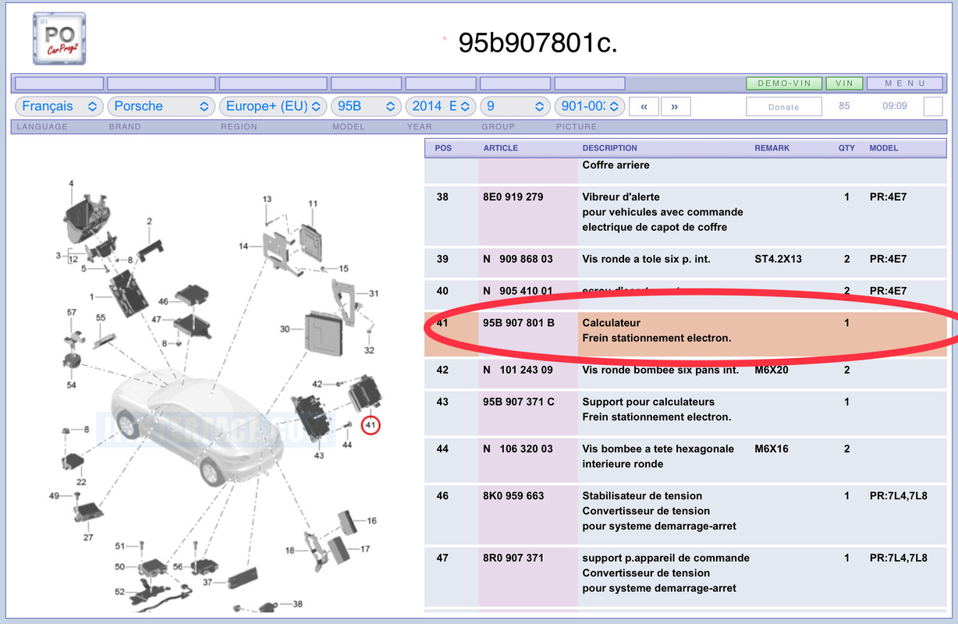Select article number 8E0 919 279
958x624 pixels.
click(513, 197)
